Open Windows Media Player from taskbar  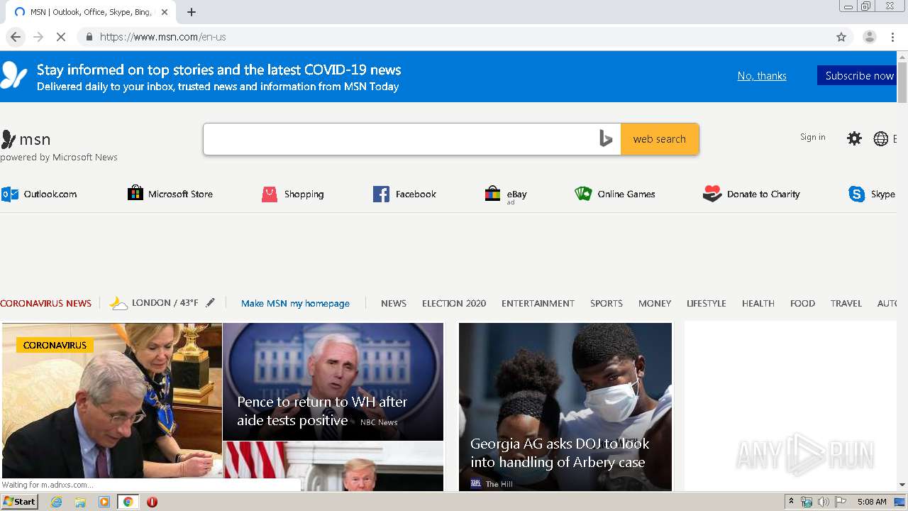[x=104, y=502]
